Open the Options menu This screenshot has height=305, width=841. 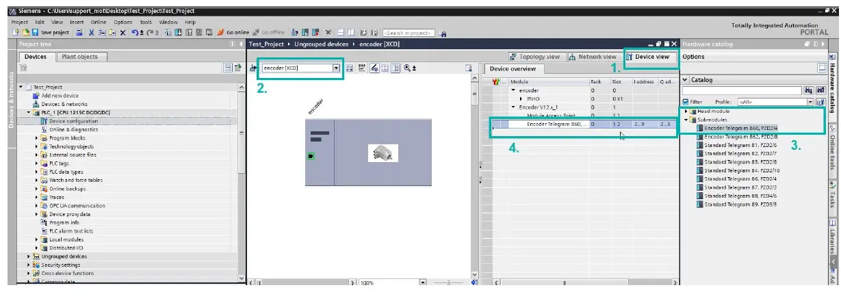[123, 22]
